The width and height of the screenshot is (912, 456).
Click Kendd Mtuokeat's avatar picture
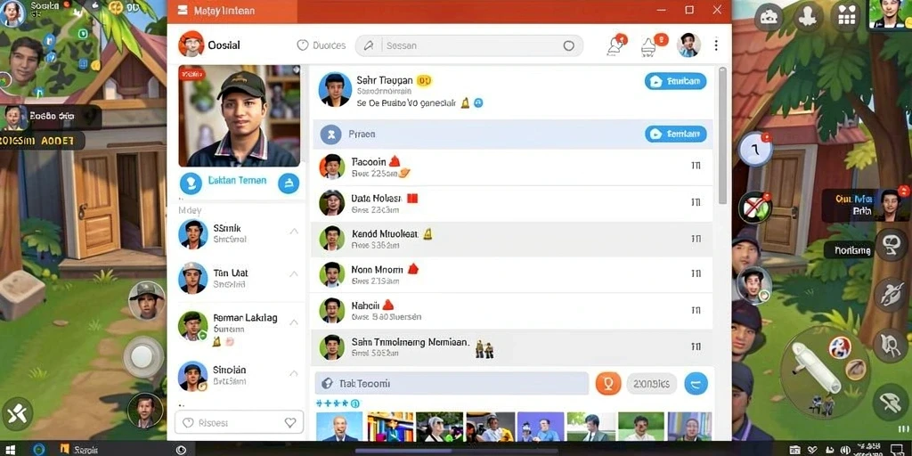coord(332,239)
